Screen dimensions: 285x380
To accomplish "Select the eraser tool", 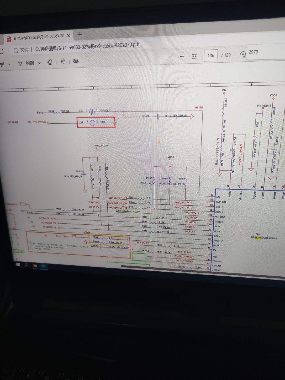I will [x=50, y=62].
